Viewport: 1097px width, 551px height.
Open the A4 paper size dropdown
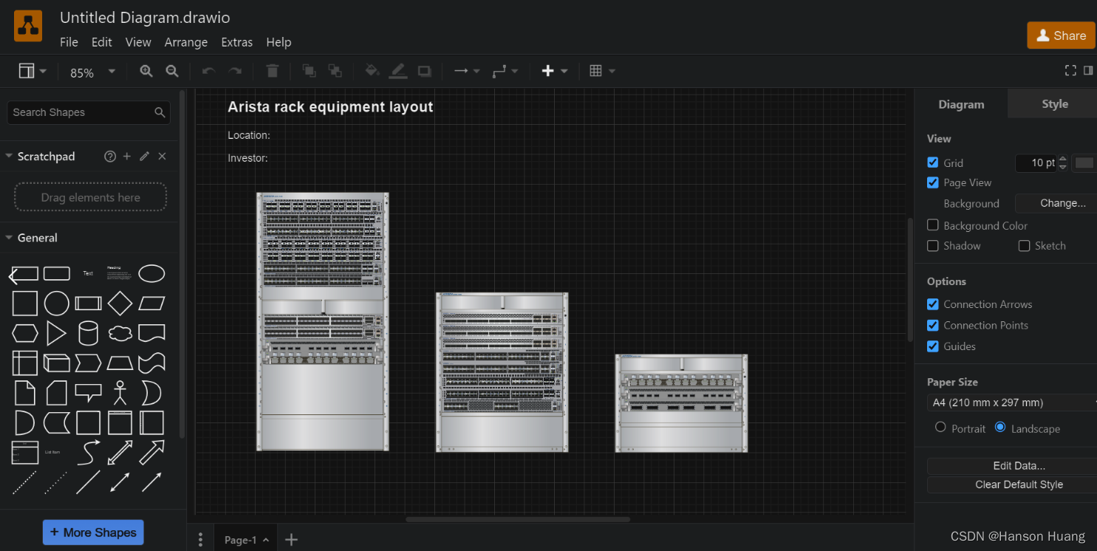pyautogui.click(x=1012, y=403)
